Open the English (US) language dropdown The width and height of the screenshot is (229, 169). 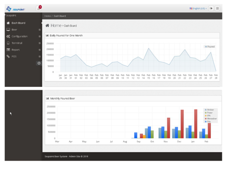coord(198,8)
